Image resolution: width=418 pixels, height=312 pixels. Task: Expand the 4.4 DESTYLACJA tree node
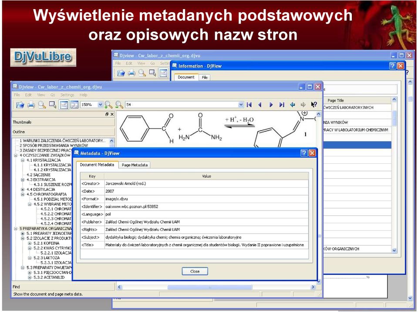(23, 190)
